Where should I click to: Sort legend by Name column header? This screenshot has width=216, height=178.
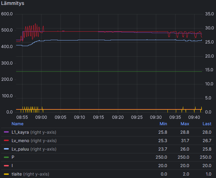coord(18,124)
